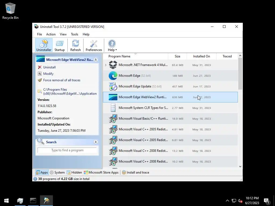Open the computer taskbar app icon
275x206 pixels.
[x=20, y=201]
